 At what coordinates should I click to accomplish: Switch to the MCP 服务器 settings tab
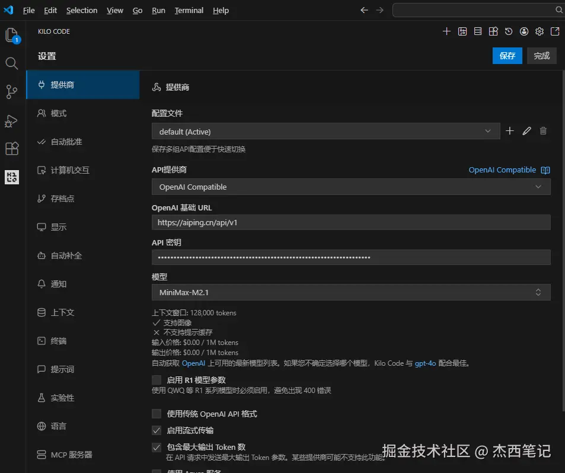83,455
